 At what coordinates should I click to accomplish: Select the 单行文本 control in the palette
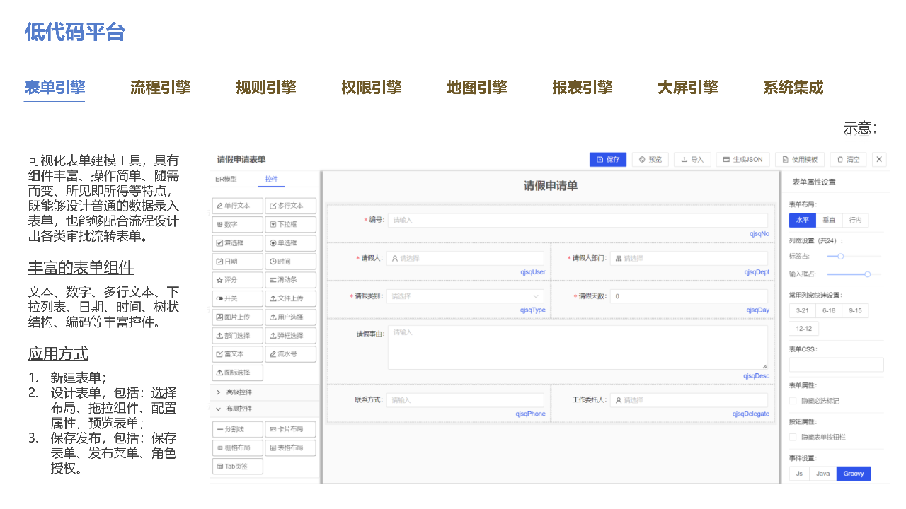coord(237,206)
